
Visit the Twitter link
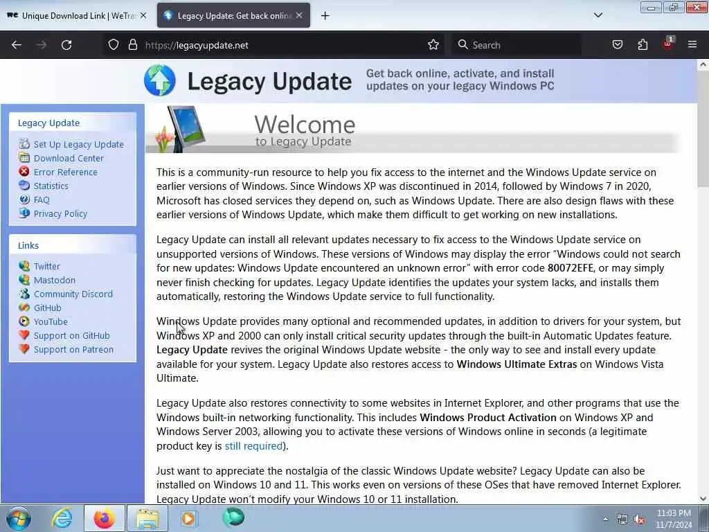pos(46,267)
